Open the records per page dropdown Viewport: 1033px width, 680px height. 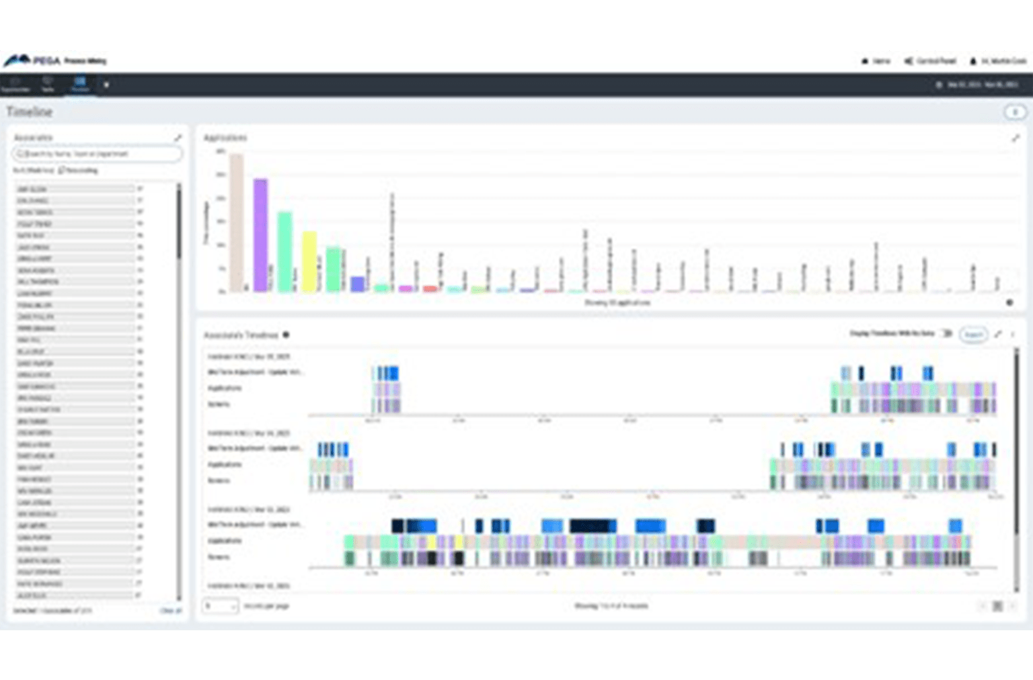point(221,606)
